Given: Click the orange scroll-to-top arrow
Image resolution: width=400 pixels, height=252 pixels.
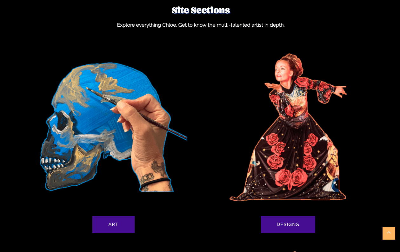Looking at the screenshot, I should click(x=389, y=233).
